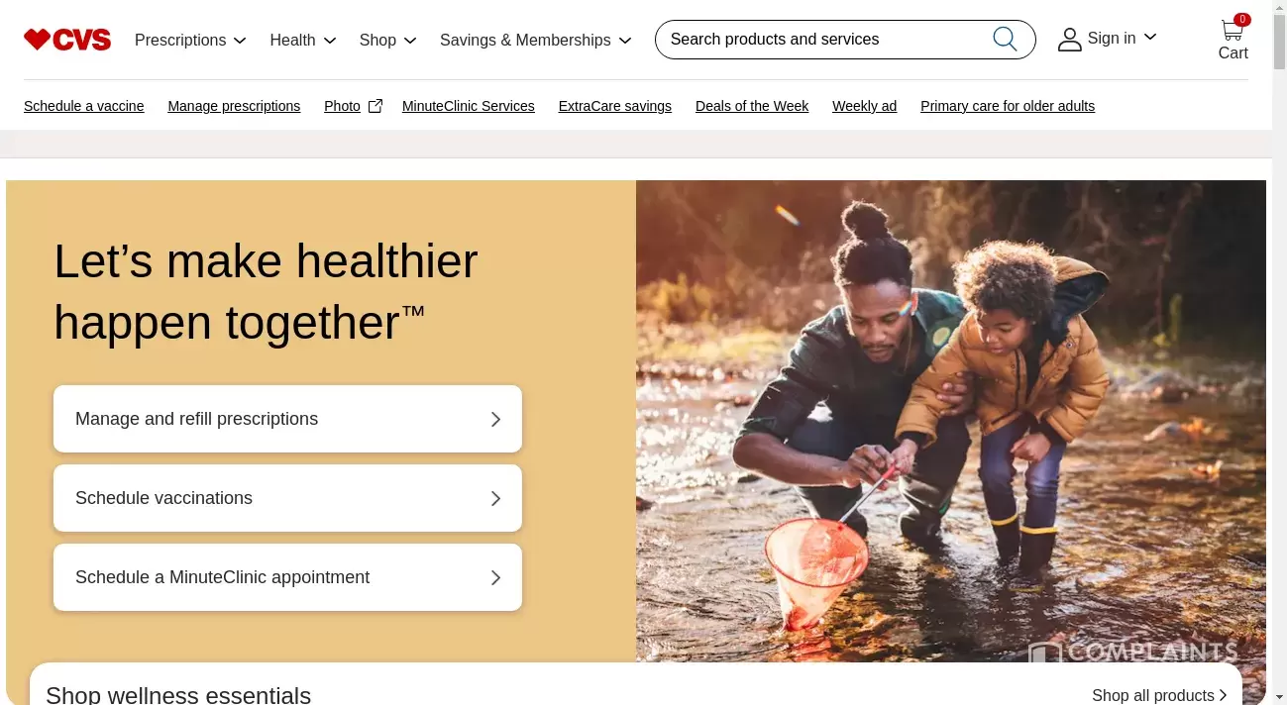
Task: Open the shopping cart icon
Action: click(x=1233, y=29)
